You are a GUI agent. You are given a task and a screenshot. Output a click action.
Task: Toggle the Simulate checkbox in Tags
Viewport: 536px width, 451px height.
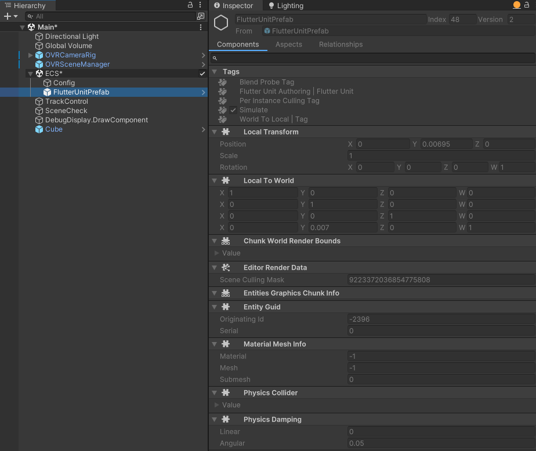234,110
